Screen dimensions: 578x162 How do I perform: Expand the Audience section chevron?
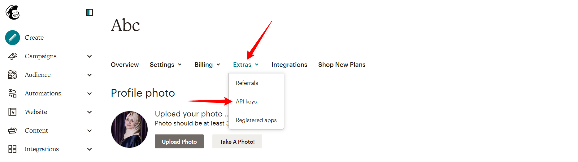pyautogui.click(x=89, y=75)
